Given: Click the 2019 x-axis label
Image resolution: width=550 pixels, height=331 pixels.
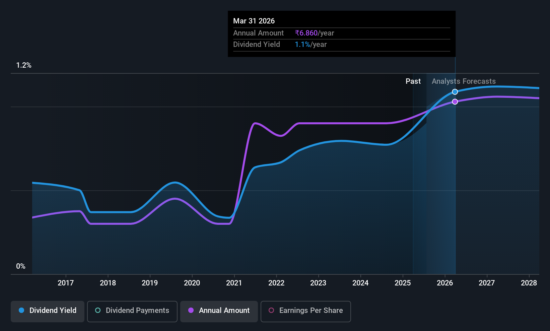Looking at the screenshot, I should 150,283.
